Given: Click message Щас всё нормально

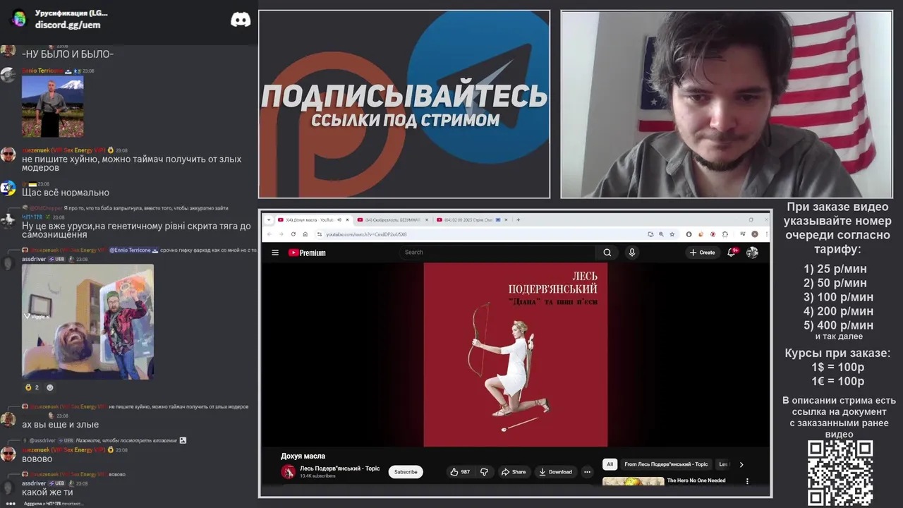Looking at the screenshot, I should point(66,193).
